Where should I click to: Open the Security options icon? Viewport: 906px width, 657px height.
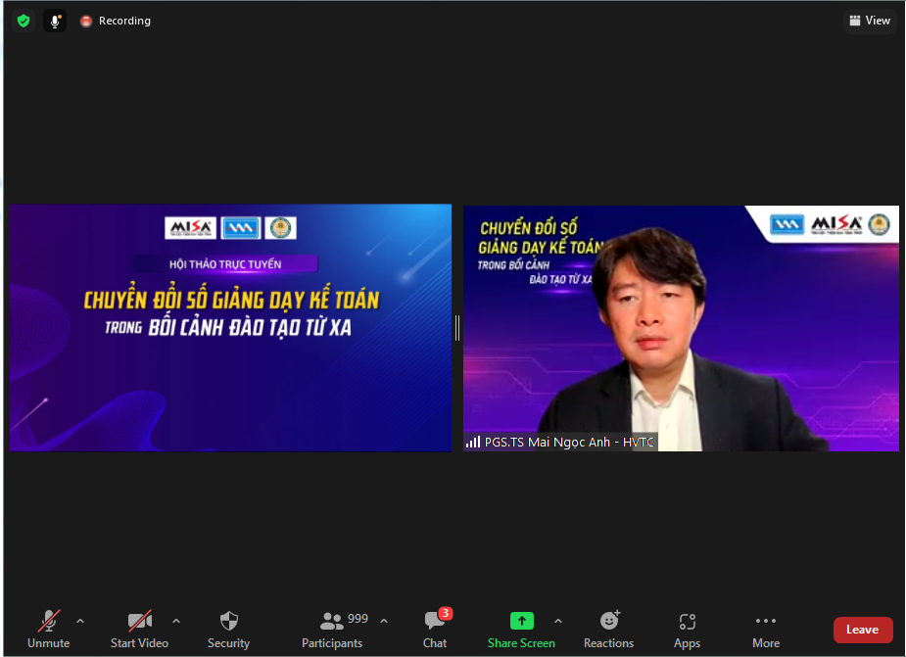click(x=228, y=622)
